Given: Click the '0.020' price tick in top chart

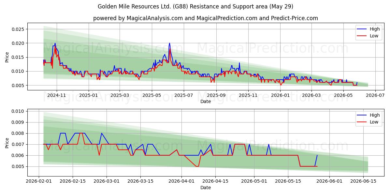Looking at the screenshot, I should (18, 43).
